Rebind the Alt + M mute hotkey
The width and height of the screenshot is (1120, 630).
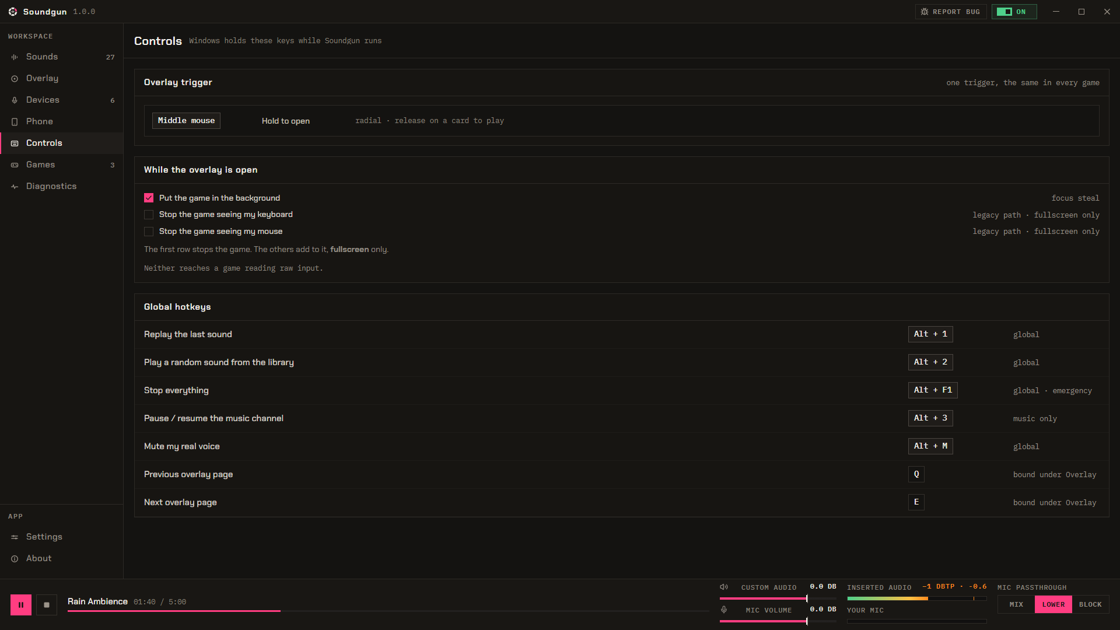pyautogui.click(x=930, y=446)
